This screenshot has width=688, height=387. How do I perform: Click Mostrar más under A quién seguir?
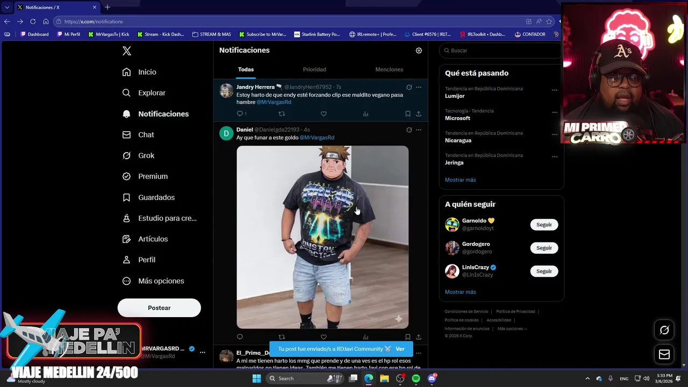coord(460,292)
